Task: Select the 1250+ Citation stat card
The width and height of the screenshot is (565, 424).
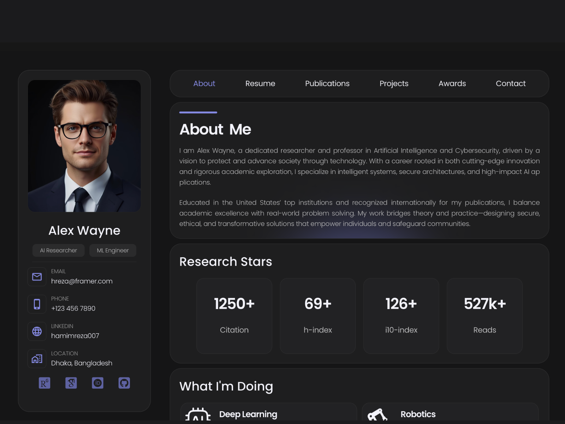Action: [x=234, y=316]
